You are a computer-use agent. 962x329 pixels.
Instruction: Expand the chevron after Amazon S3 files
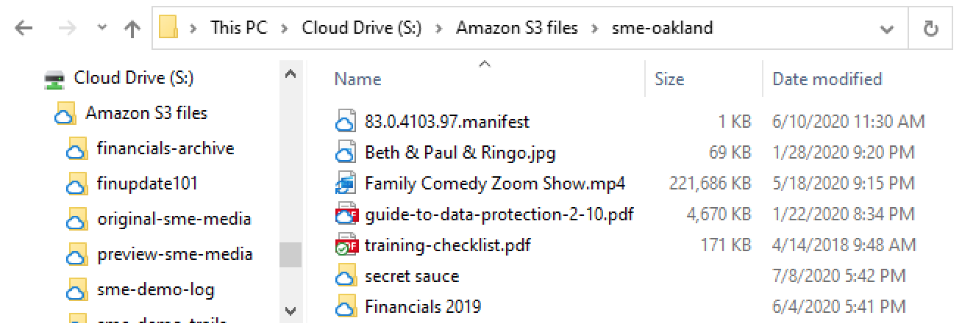594,29
